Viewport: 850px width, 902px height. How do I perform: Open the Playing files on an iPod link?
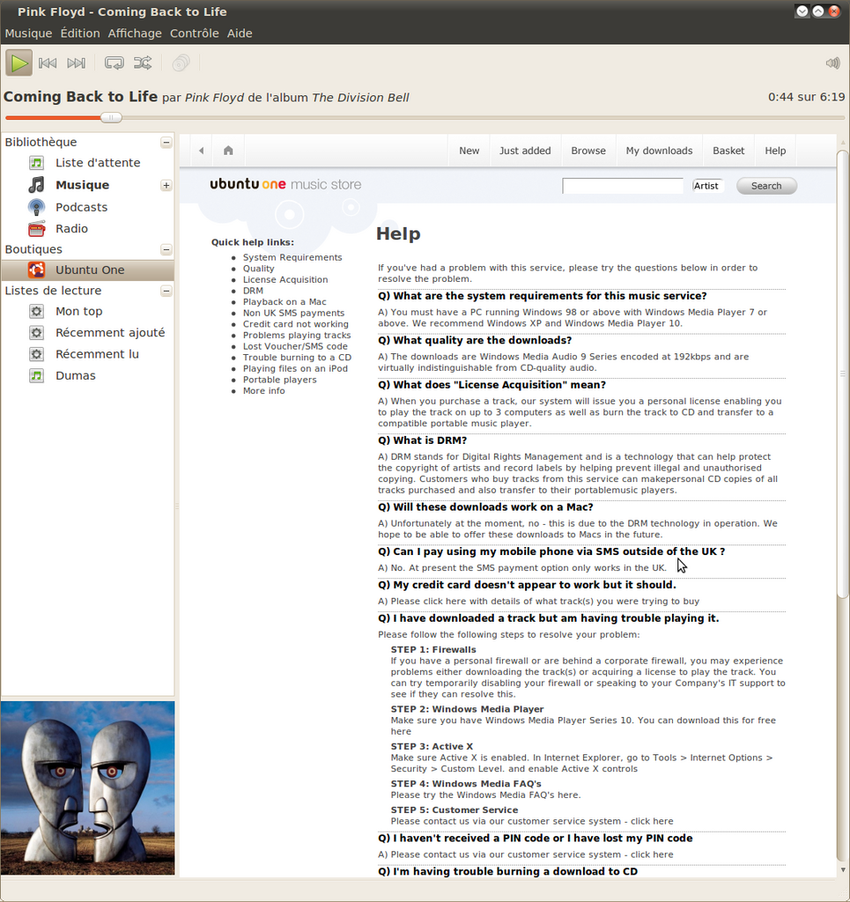tap(295, 369)
